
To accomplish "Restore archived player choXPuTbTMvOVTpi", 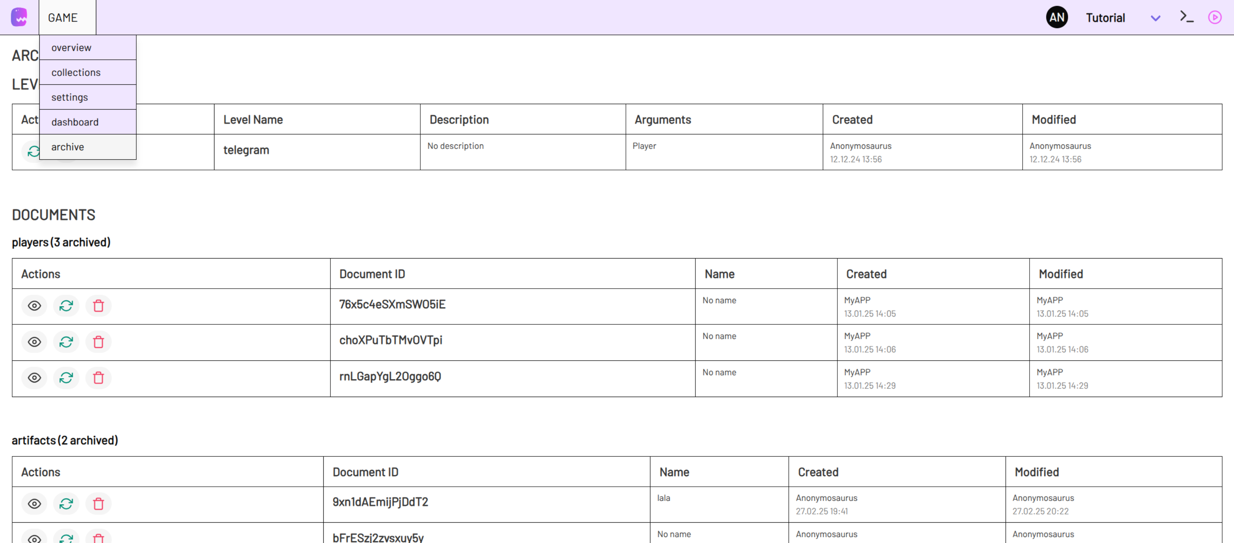I will (x=66, y=342).
